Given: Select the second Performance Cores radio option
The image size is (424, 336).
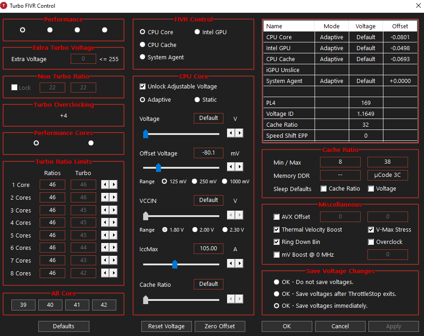Looking at the screenshot, I should 91,143.
